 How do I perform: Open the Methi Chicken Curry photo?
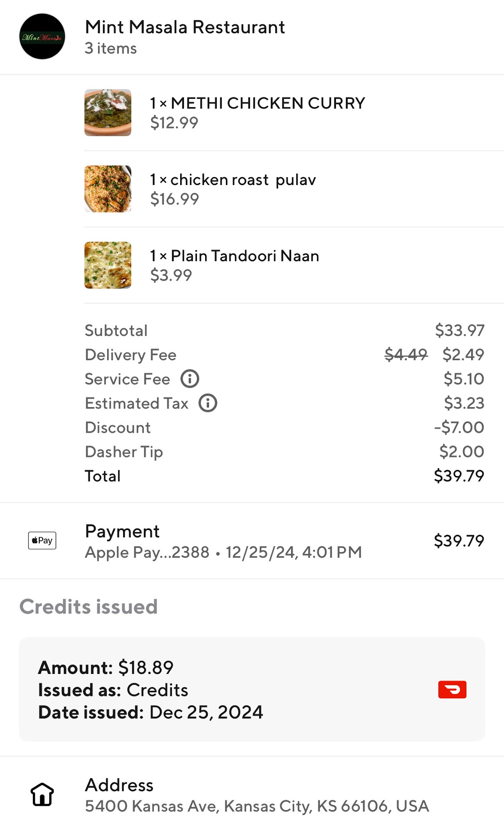[x=108, y=113]
